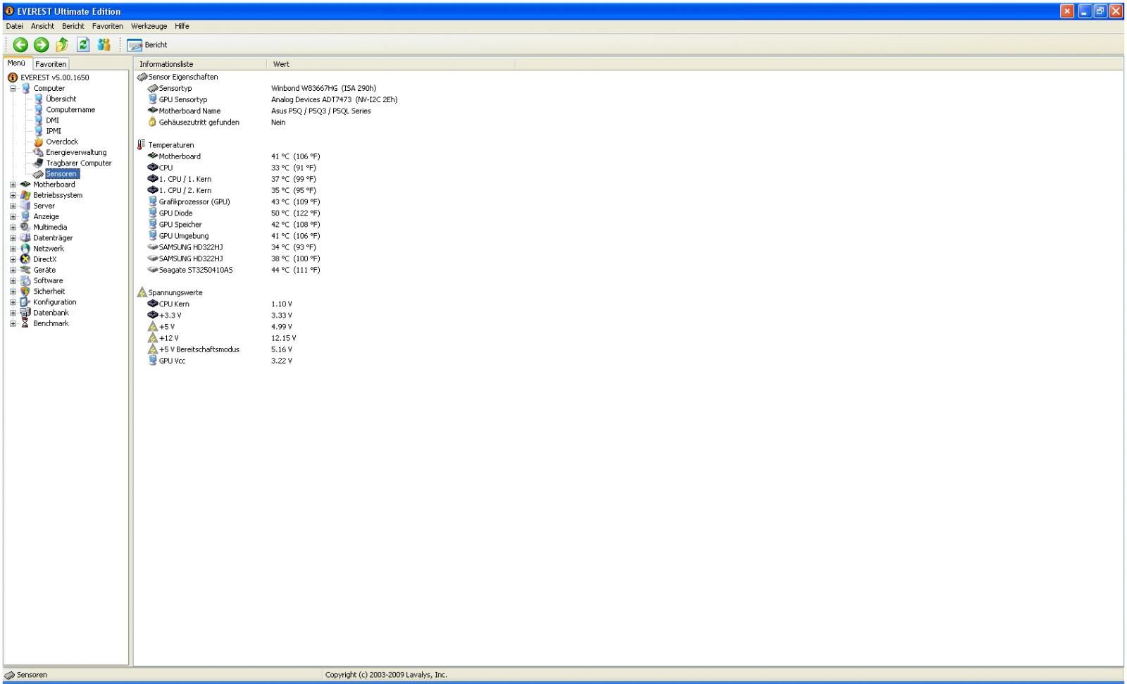Select the +12 V voltage row
This screenshot has width=1127, height=684.
point(222,338)
